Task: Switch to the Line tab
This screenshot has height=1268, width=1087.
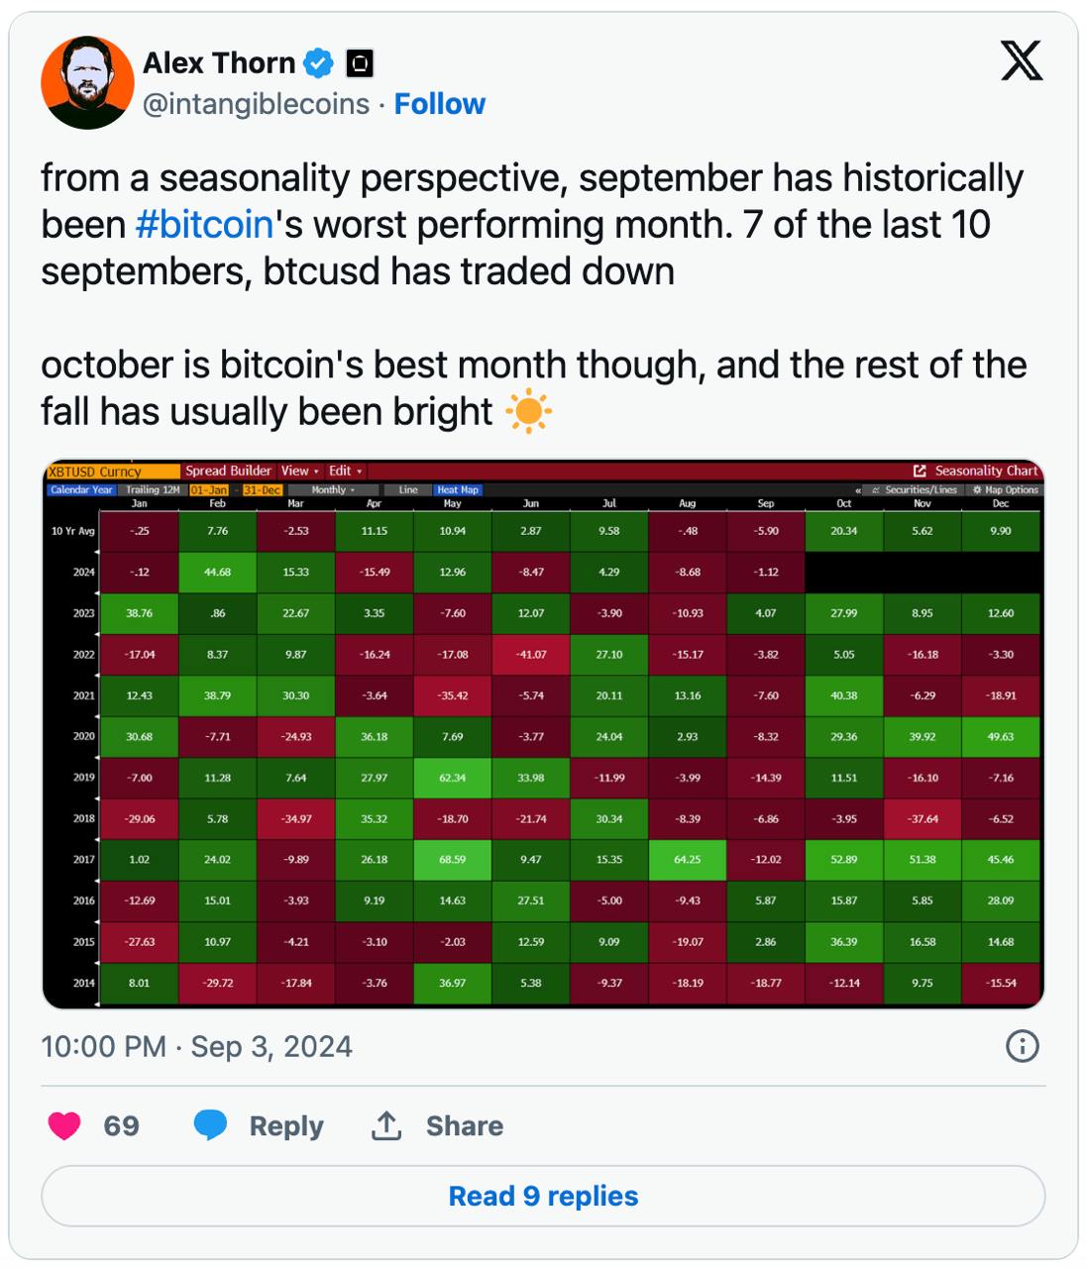Action: coord(408,490)
